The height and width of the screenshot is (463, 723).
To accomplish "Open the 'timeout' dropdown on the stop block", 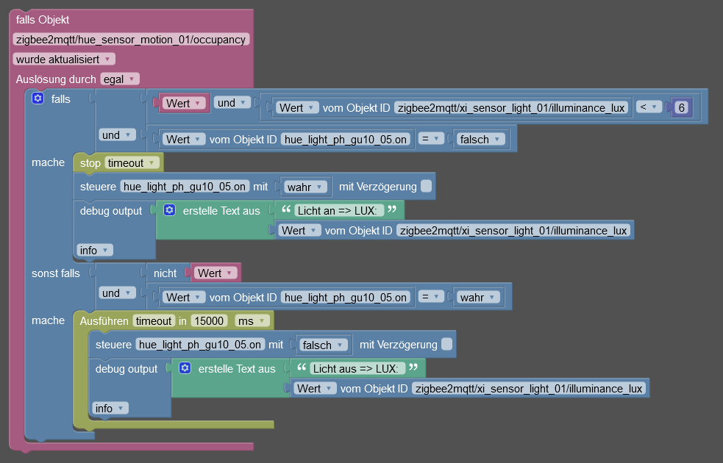I will point(132,162).
